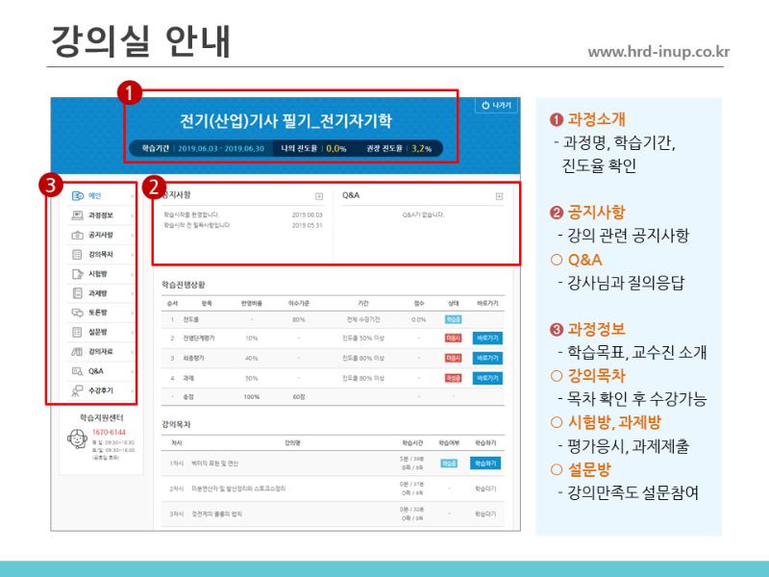769x577 pixels.
Task: Click 학습대기 in the 3차시 row
Action: (485, 514)
